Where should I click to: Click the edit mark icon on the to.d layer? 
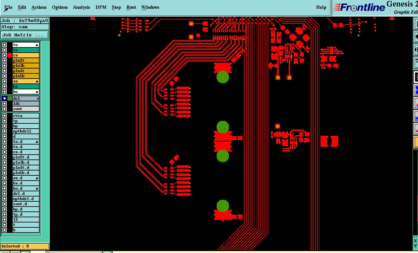click(37, 142)
